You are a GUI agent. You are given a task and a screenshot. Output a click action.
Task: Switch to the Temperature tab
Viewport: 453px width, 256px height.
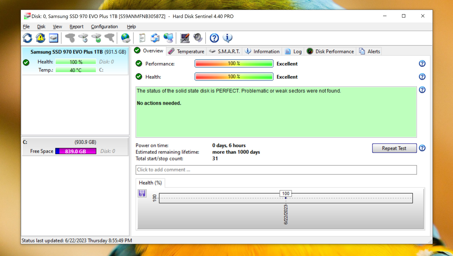[x=186, y=51]
